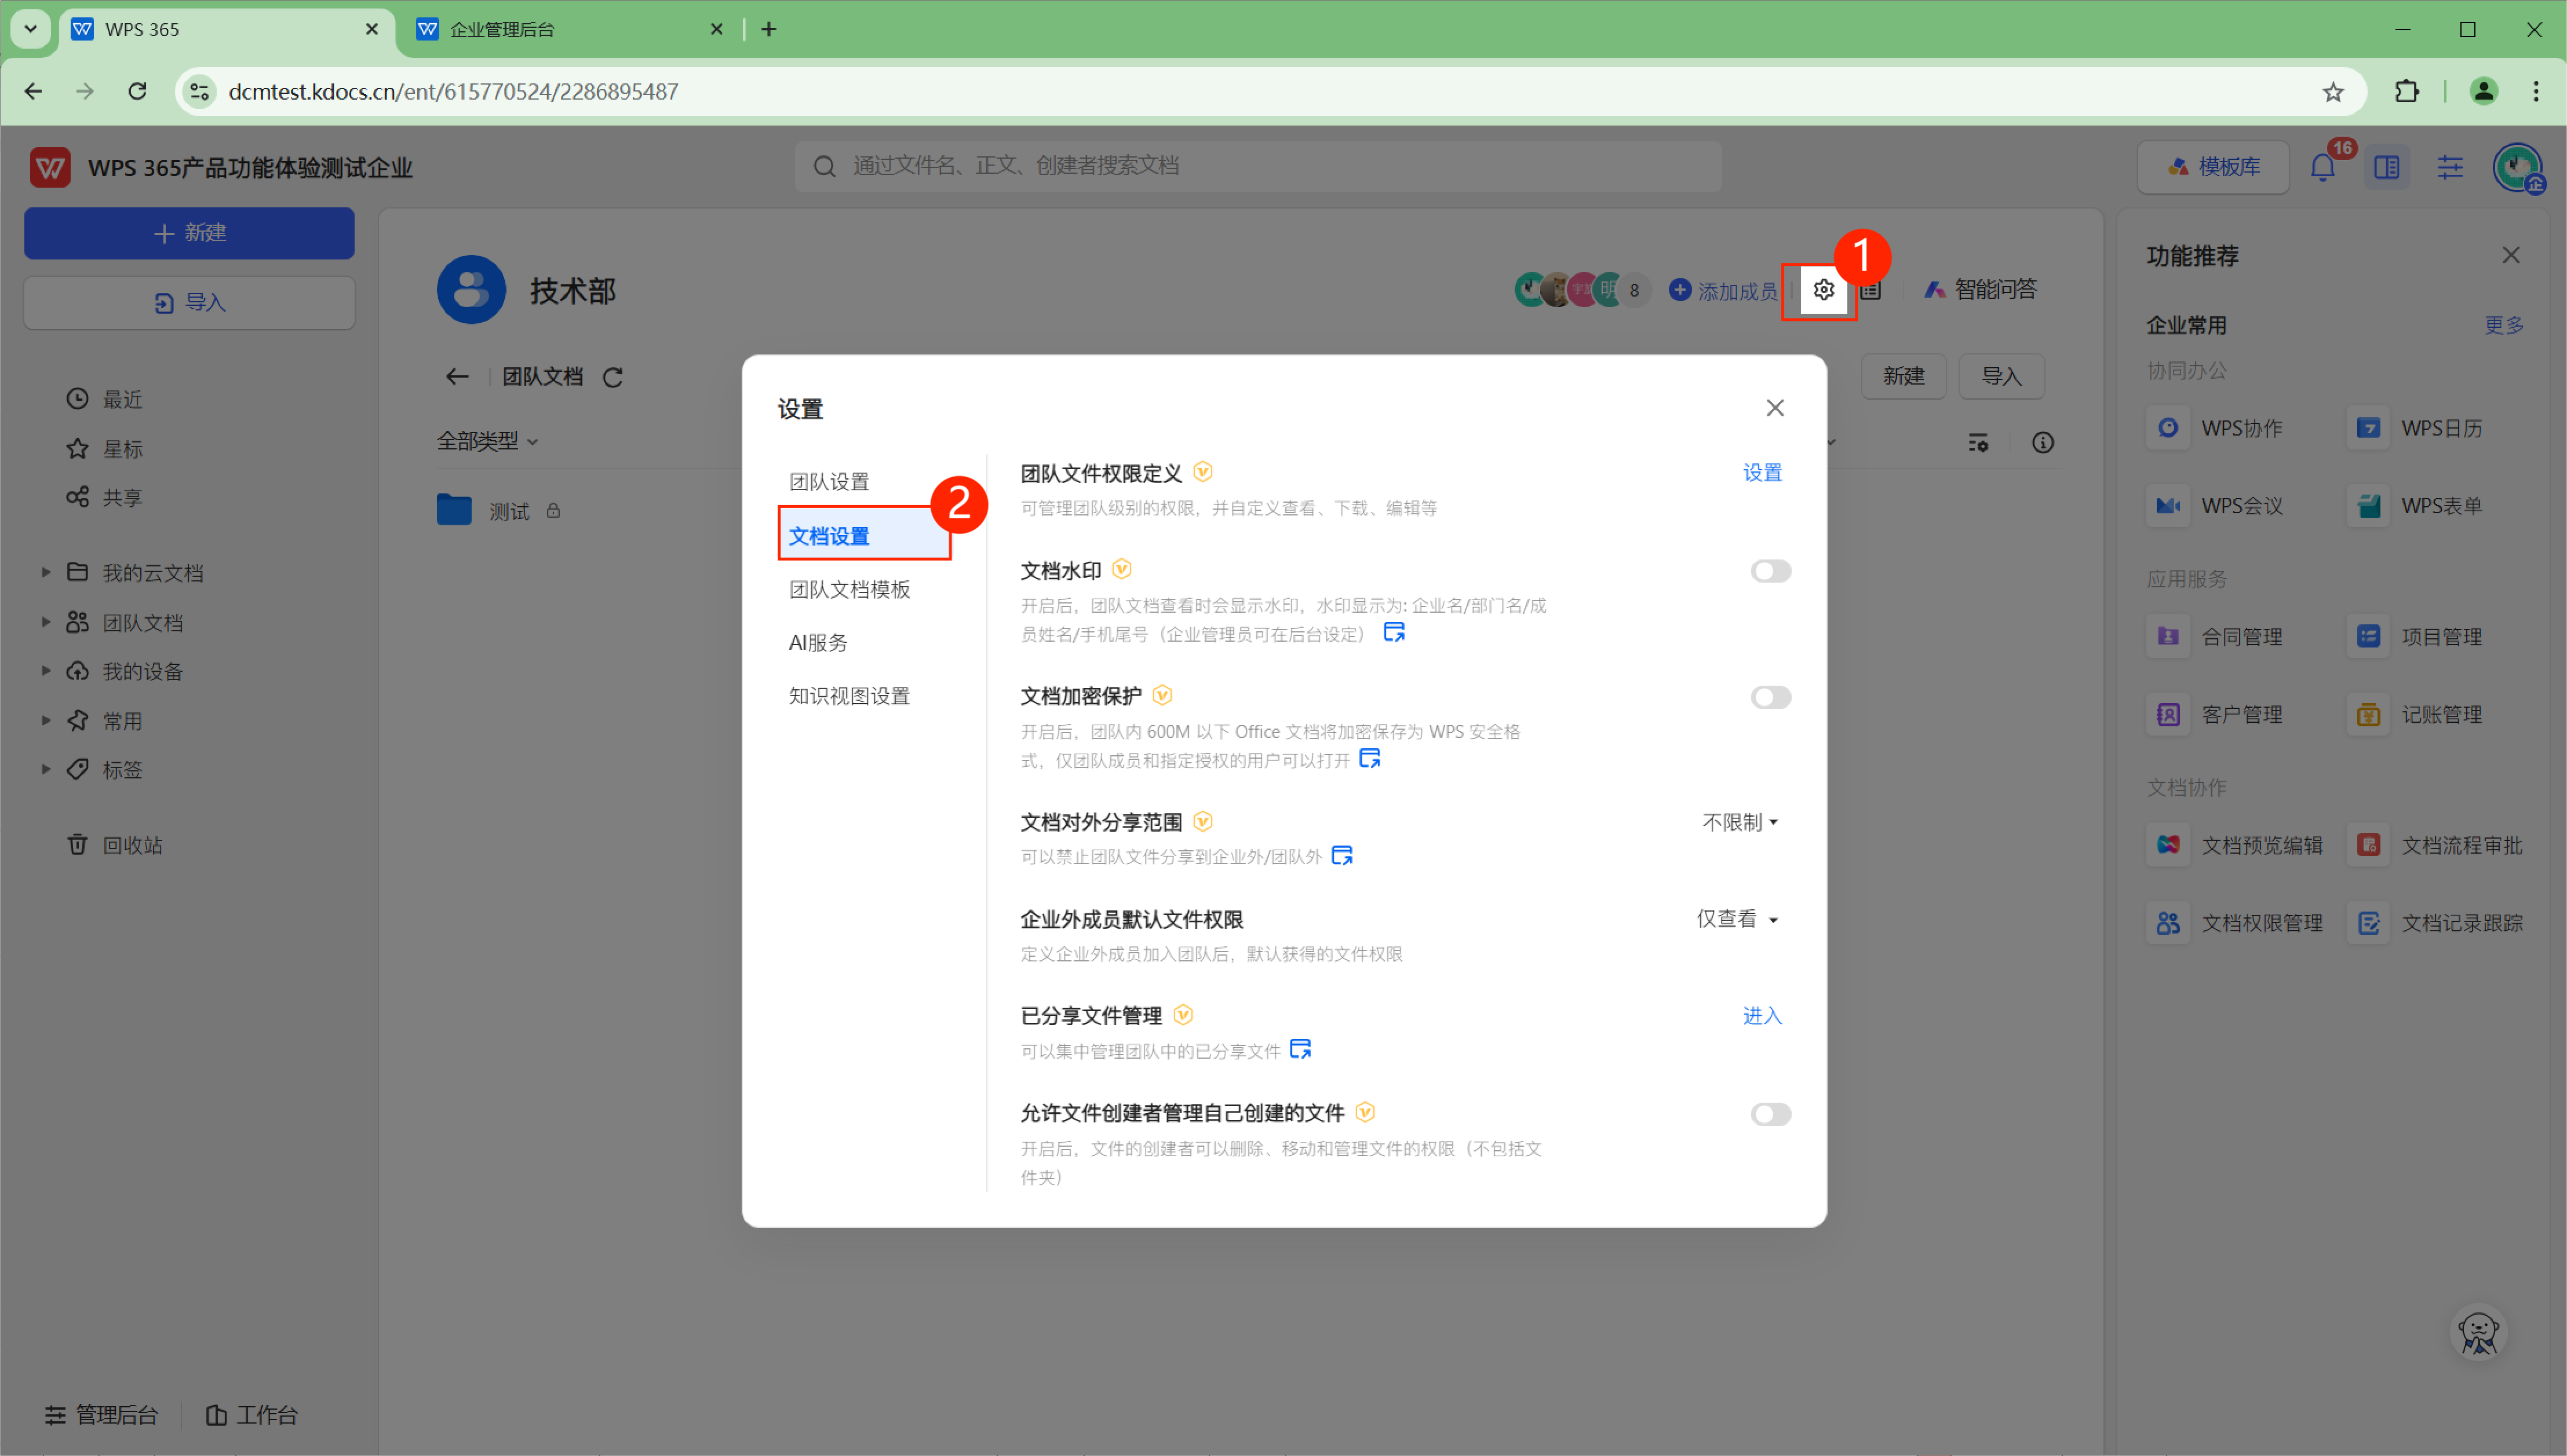The height and width of the screenshot is (1456, 2567).
Task: Bookmark this page with star icon
Action: (x=2333, y=92)
